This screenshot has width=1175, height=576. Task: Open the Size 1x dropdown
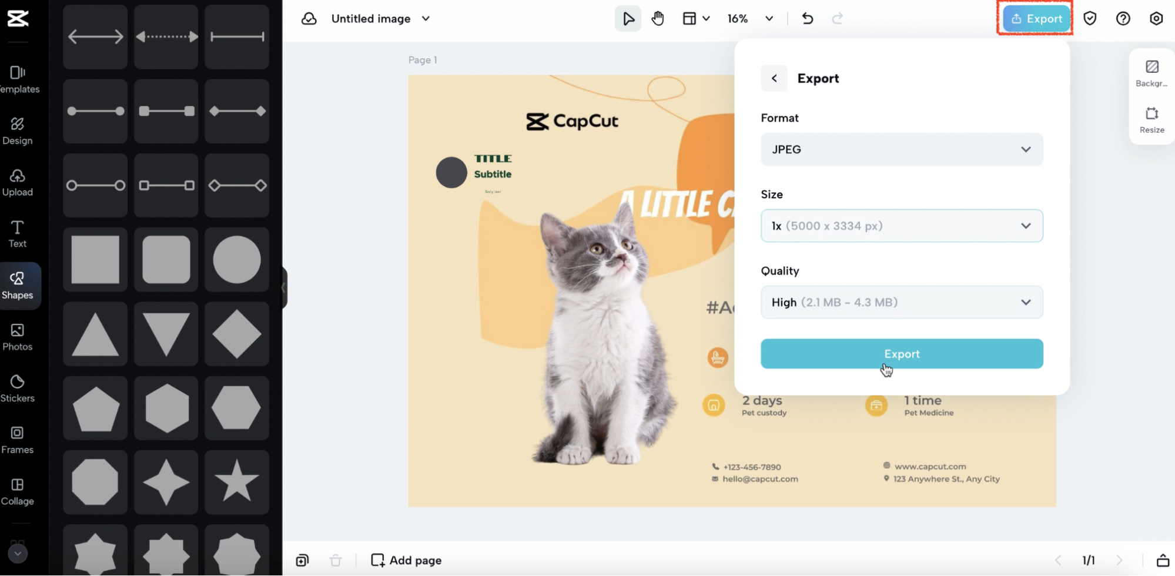(x=902, y=226)
